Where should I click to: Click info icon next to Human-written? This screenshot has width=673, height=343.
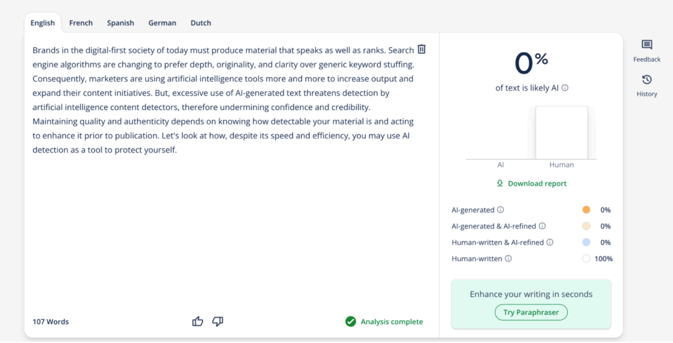coord(508,259)
